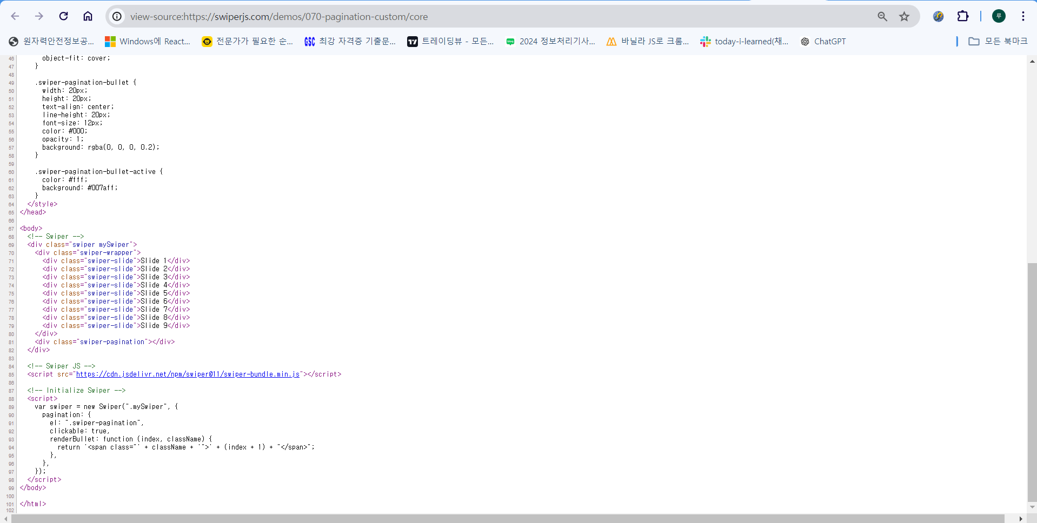This screenshot has height=523, width=1037.
Task: Open site information icon in address bar
Action: pos(117,17)
